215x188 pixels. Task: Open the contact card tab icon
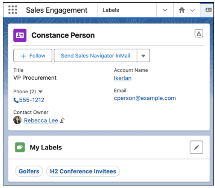pos(208,10)
